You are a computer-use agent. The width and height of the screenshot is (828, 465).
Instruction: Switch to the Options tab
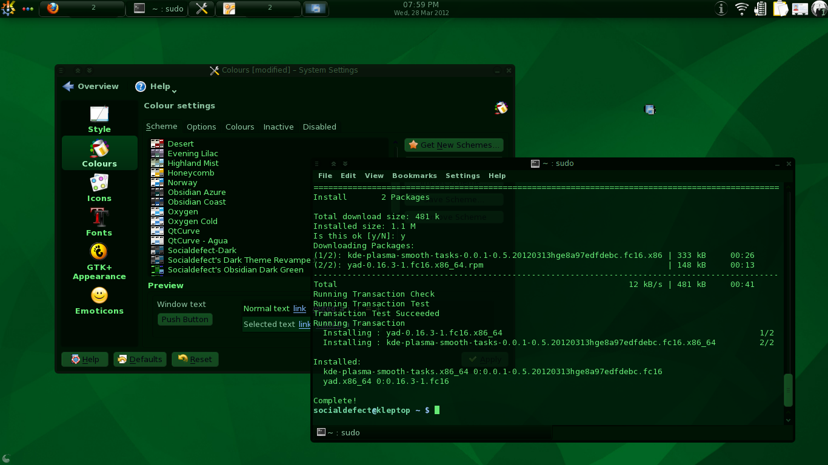201,127
